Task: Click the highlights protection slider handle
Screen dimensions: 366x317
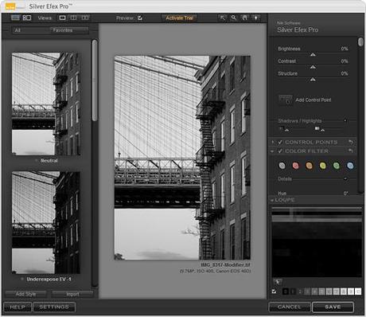Action: [322, 130]
